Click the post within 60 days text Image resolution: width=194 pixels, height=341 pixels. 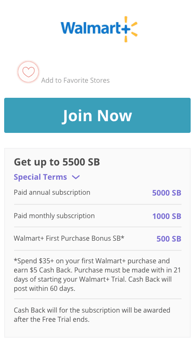pos(45,289)
